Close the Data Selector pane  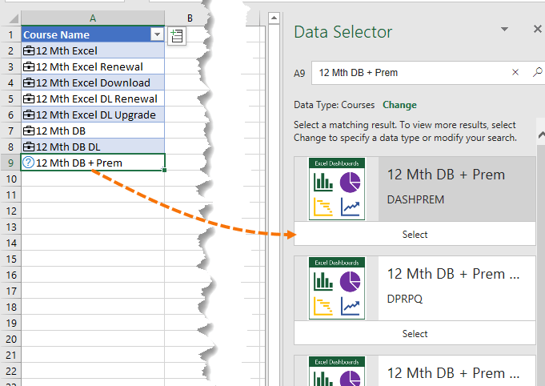click(x=537, y=29)
